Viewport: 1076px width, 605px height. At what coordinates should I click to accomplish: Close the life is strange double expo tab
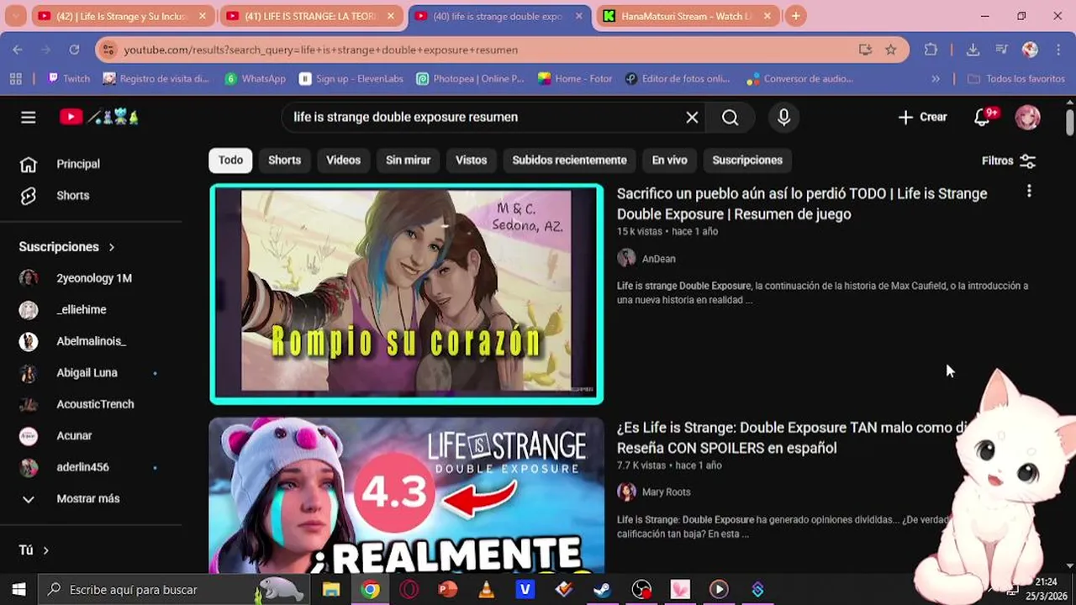(x=578, y=16)
